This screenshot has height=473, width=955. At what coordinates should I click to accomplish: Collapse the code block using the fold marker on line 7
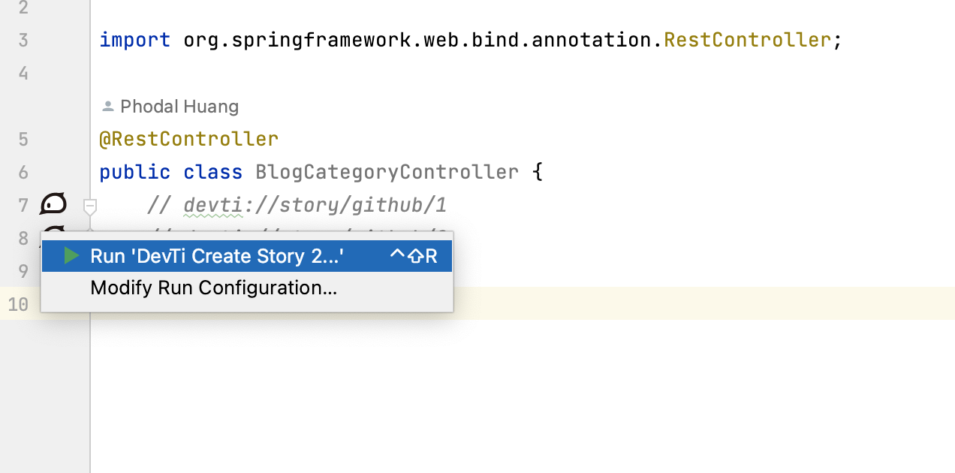pyautogui.click(x=89, y=204)
